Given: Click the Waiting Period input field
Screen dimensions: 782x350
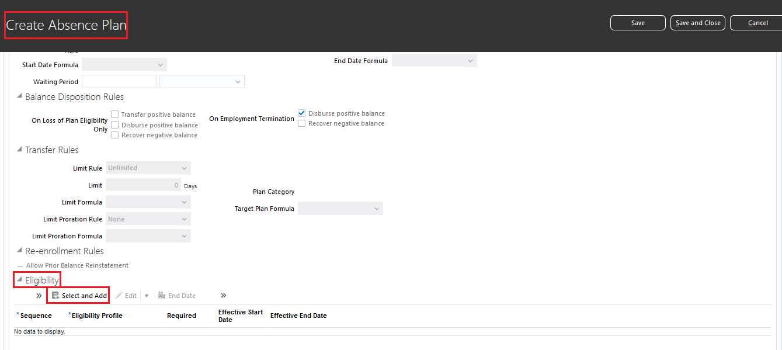Looking at the screenshot, I should tap(119, 81).
